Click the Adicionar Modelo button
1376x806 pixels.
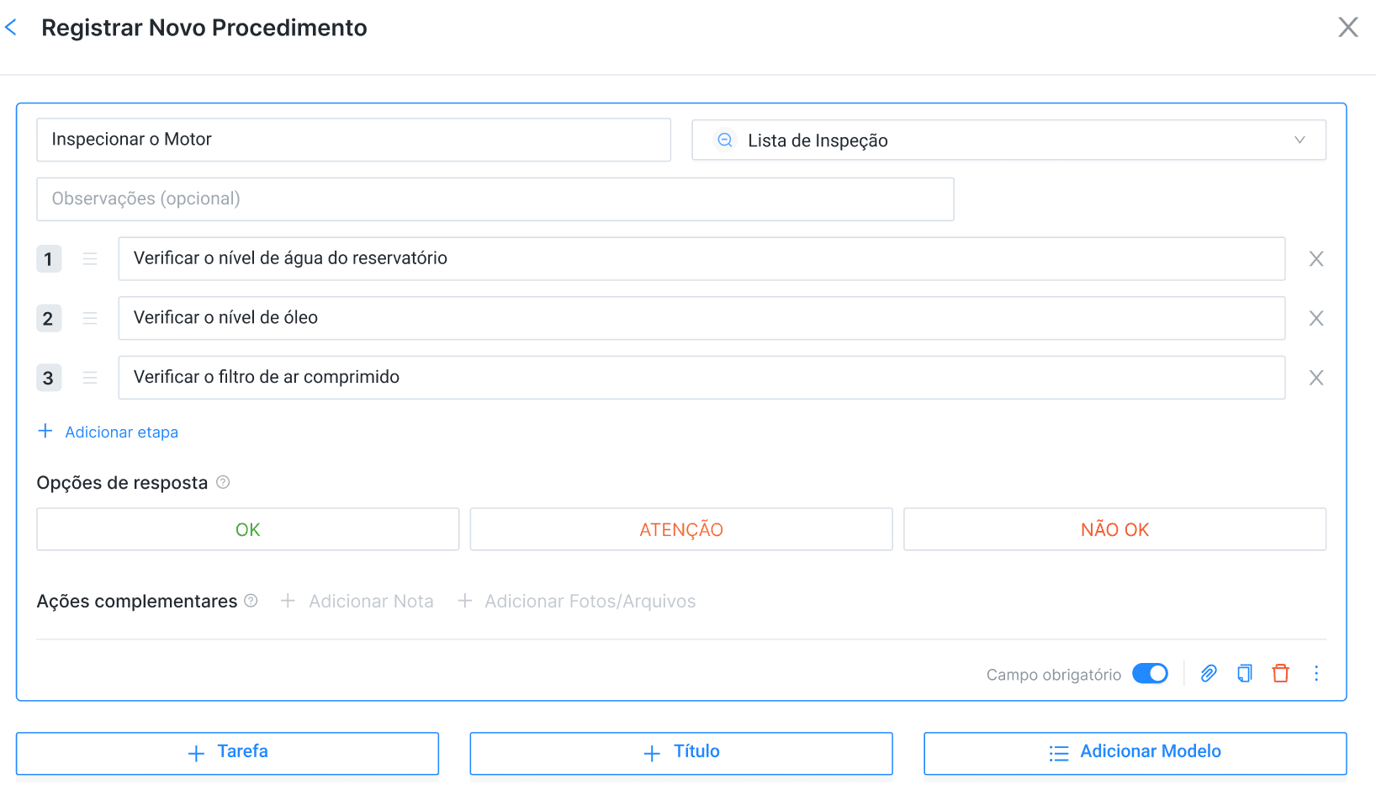1135,753
